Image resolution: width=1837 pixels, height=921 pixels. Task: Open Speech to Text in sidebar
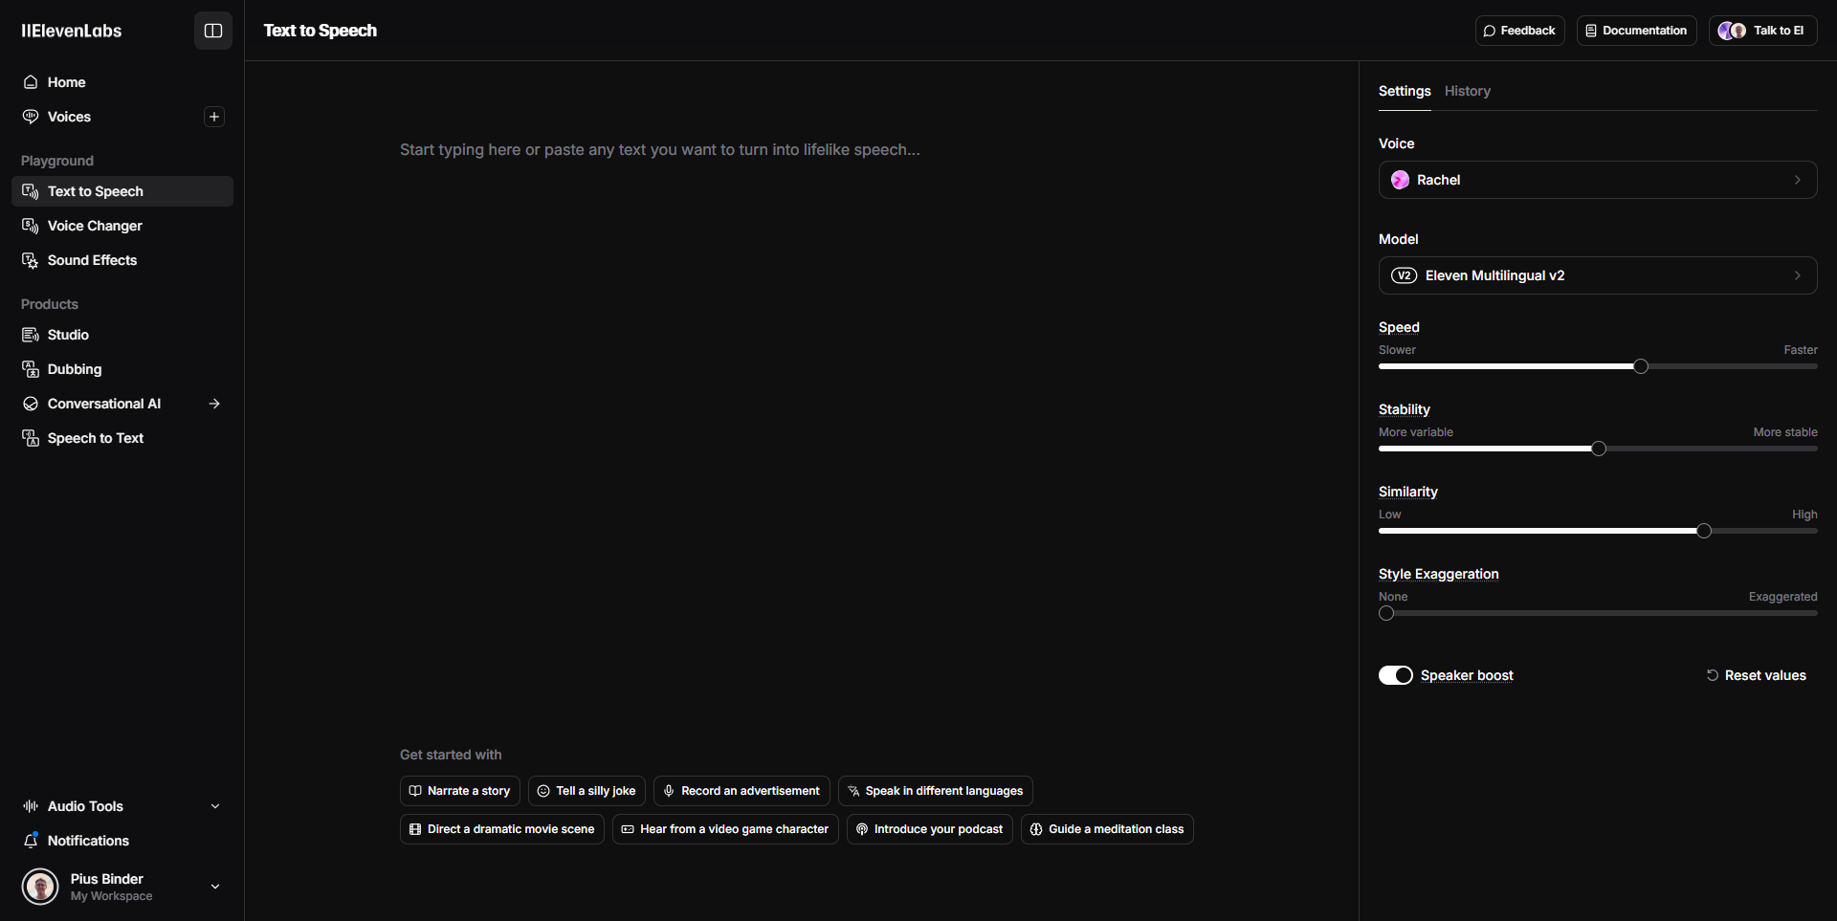(x=96, y=438)
